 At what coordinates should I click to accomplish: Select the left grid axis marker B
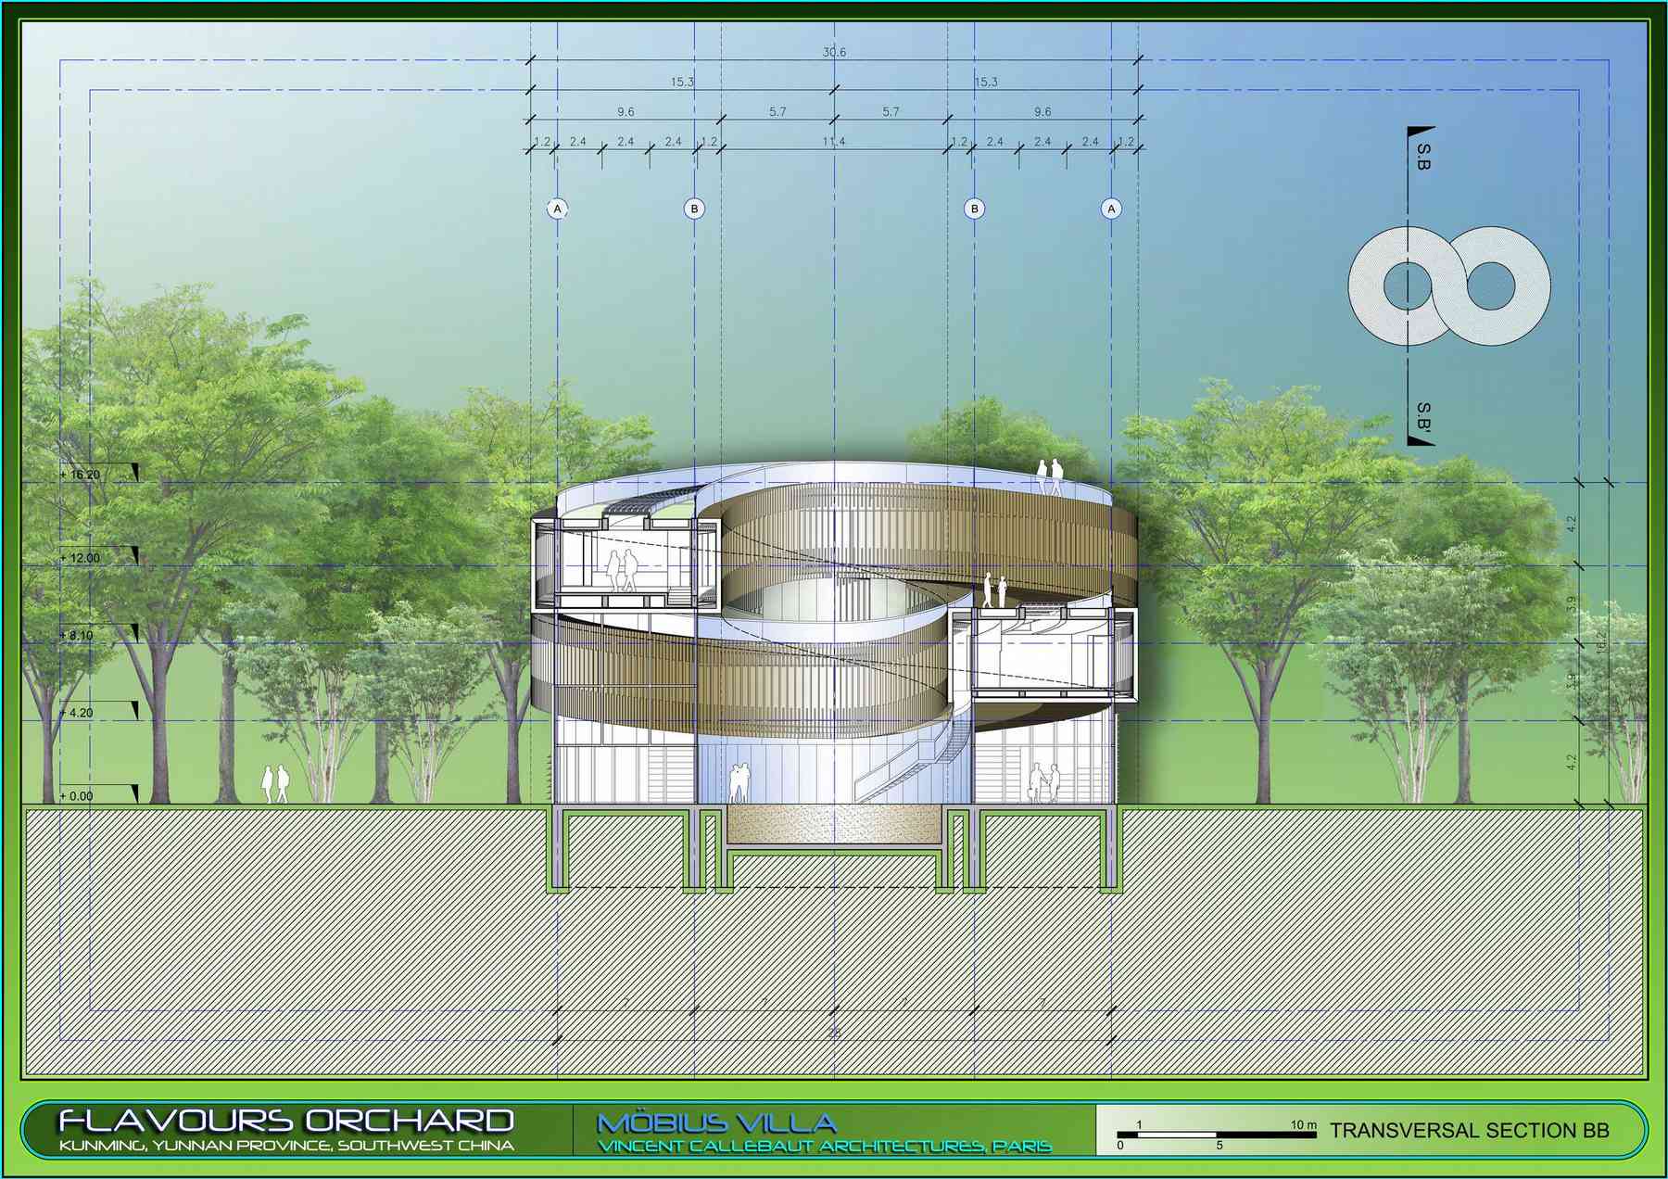[x=694, y=209]
